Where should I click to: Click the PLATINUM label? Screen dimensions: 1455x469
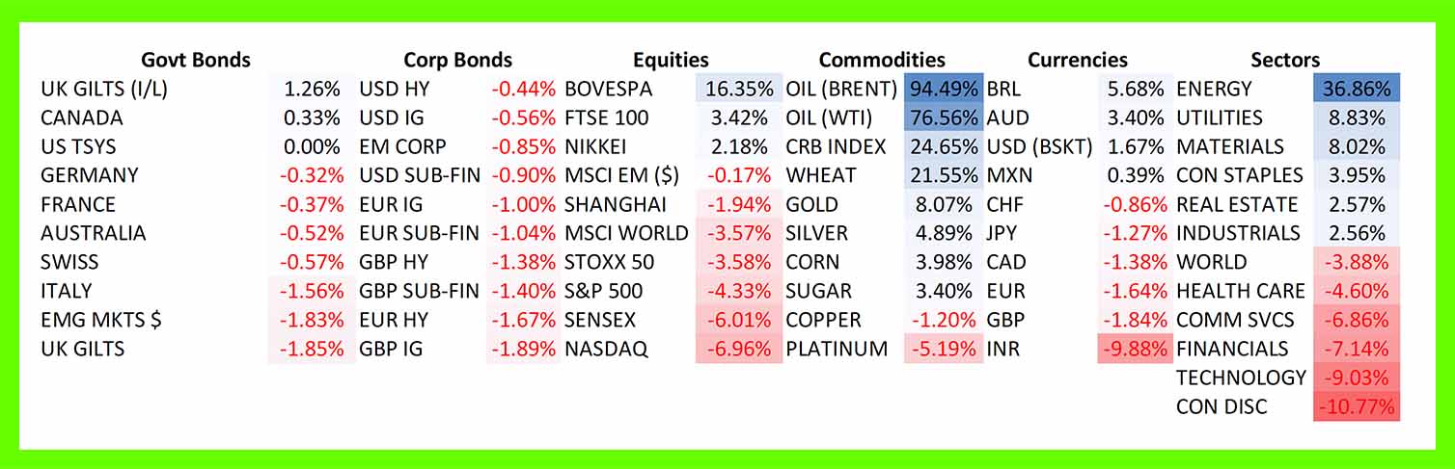pos(837,349)
